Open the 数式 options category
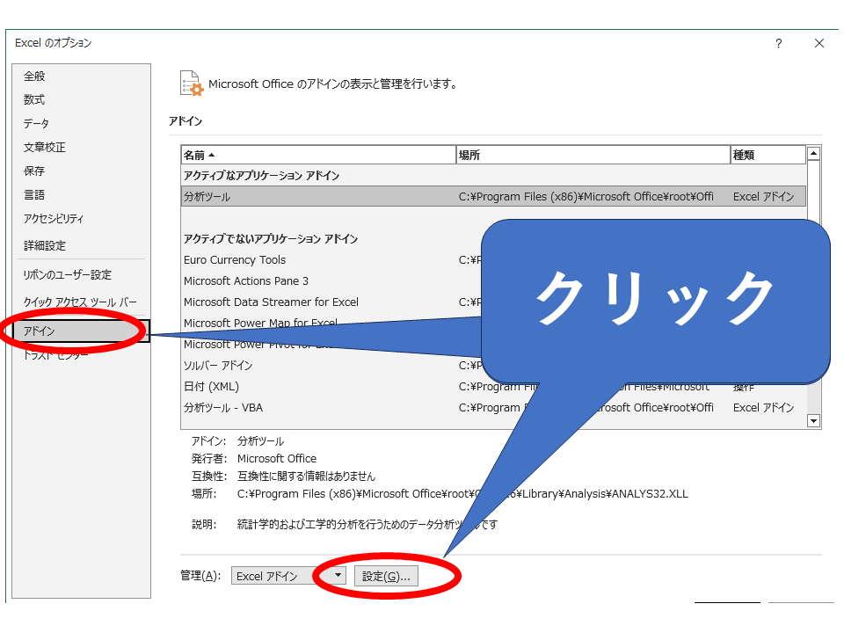 34,100
